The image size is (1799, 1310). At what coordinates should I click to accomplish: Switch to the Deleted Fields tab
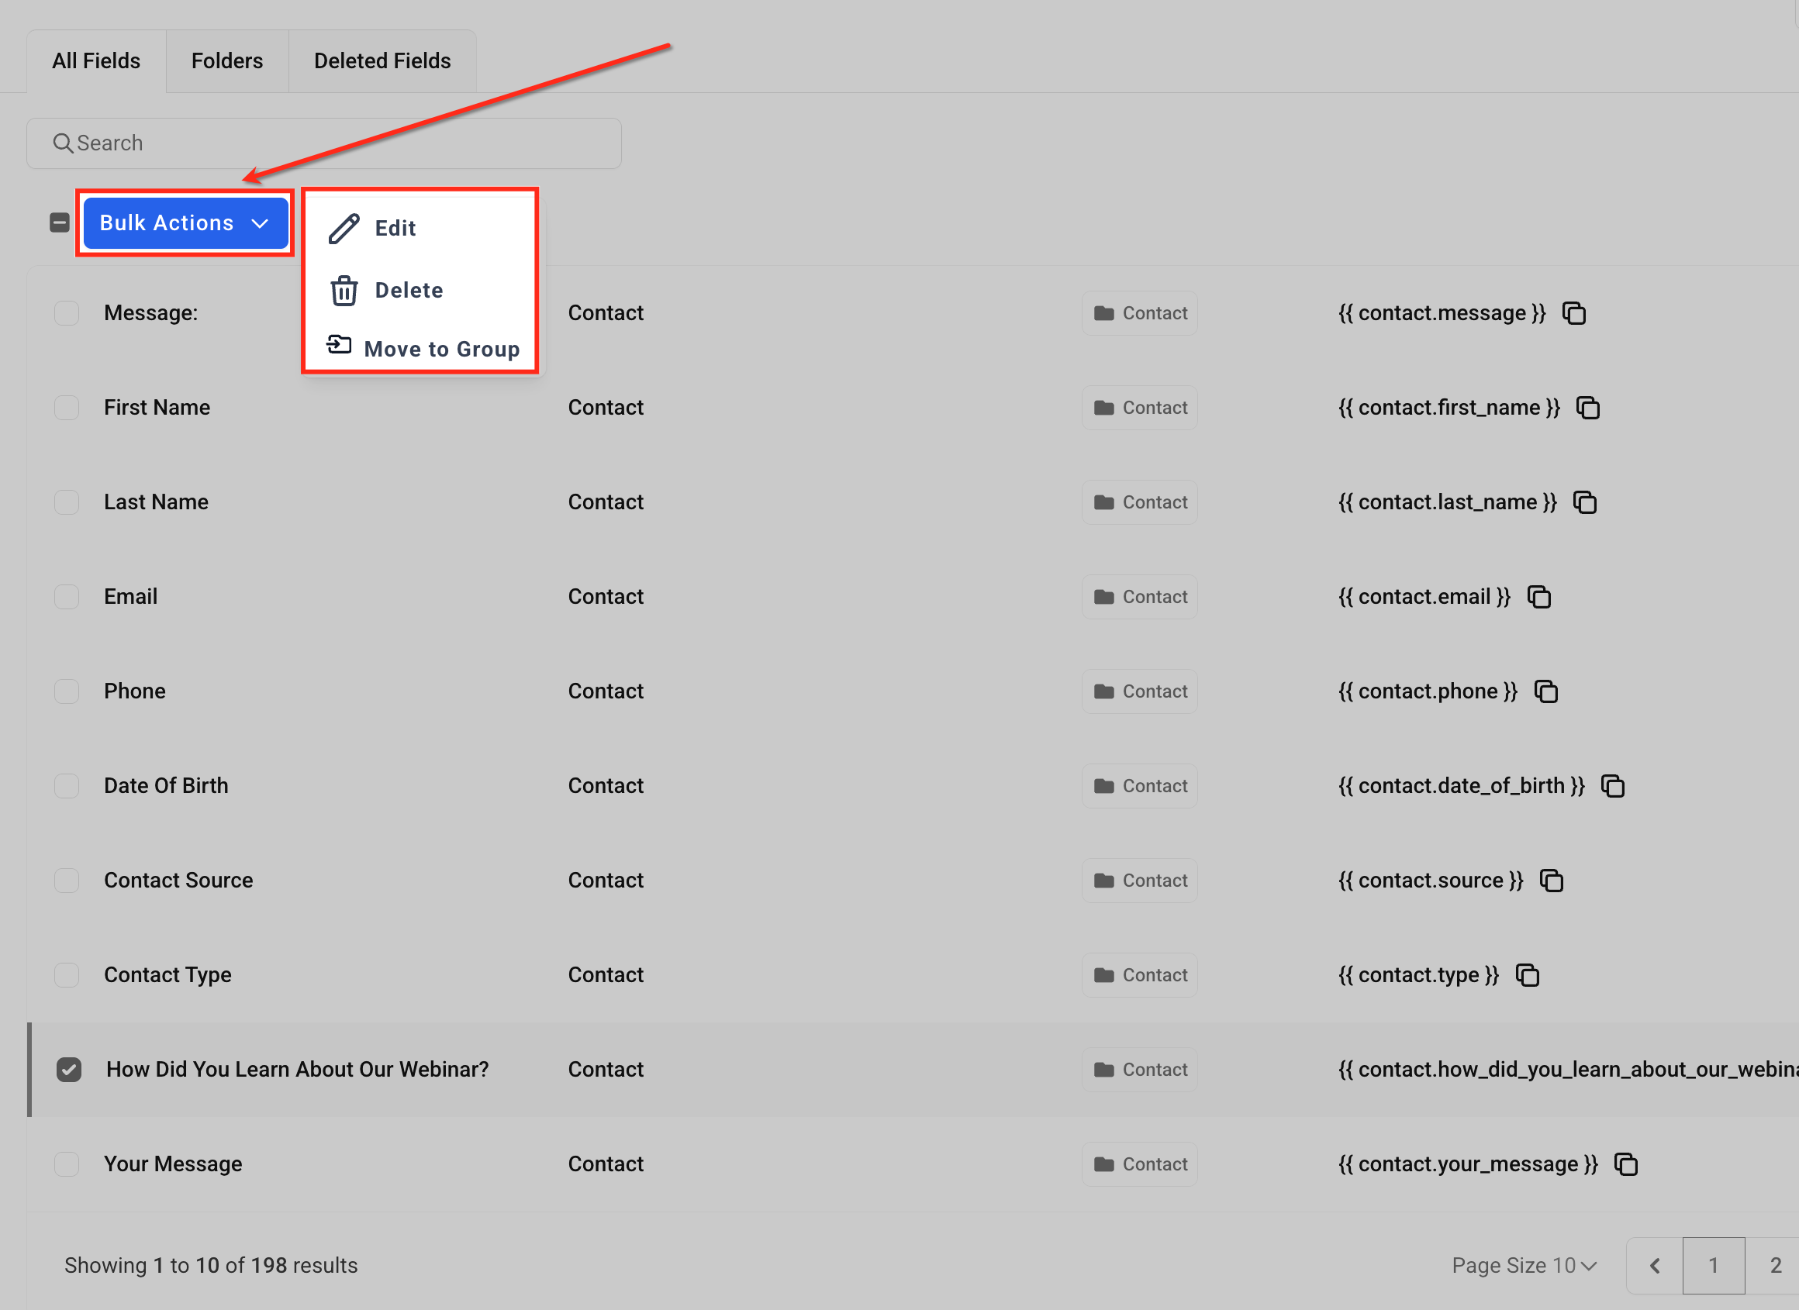(382, 61)
